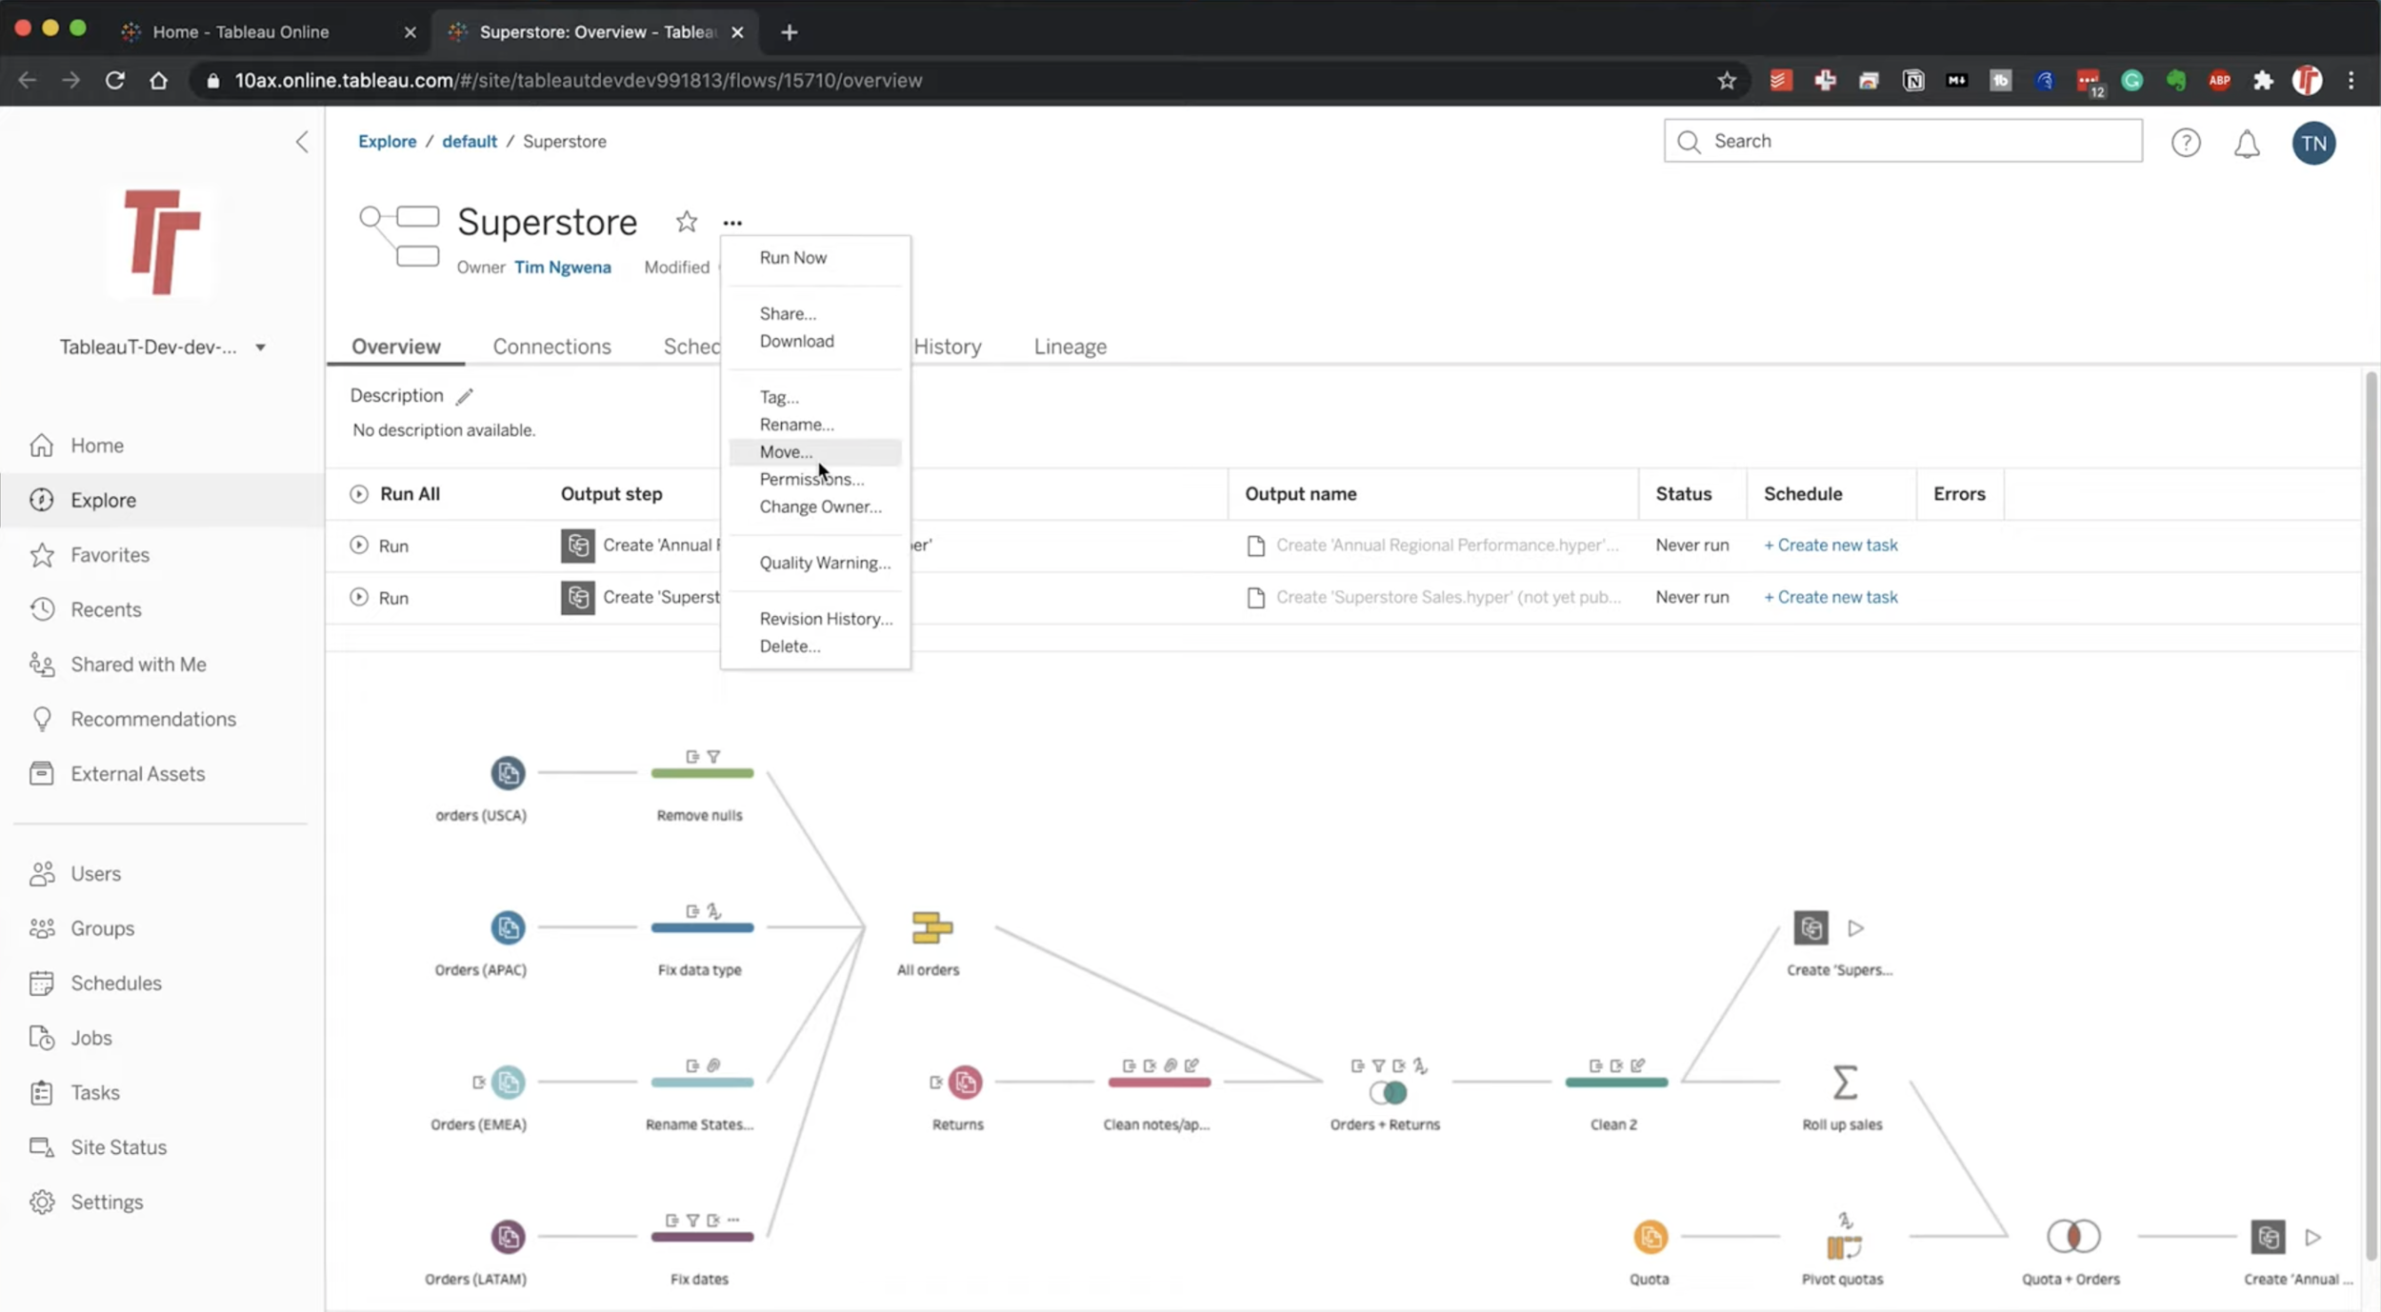
Task: Open the notifications bell
Action: pyautogui.click(x=2247, y=144)
